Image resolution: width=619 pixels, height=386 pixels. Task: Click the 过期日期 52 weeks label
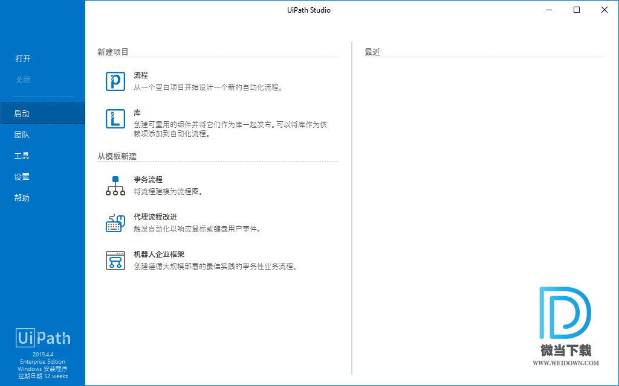43,376
